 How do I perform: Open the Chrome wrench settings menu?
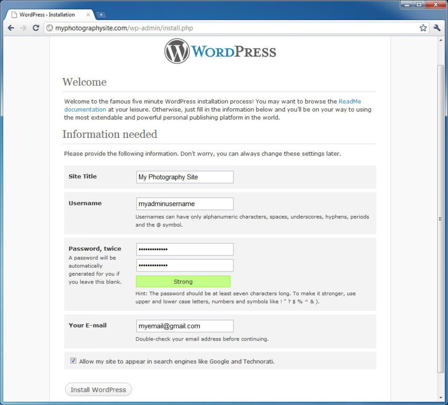point(437,28)
